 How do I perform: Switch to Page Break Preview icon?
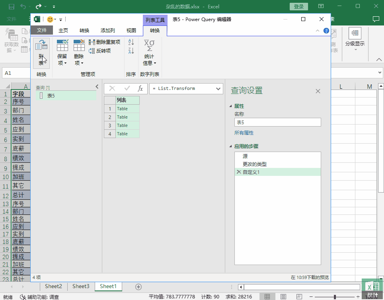[x=299, y=297]
